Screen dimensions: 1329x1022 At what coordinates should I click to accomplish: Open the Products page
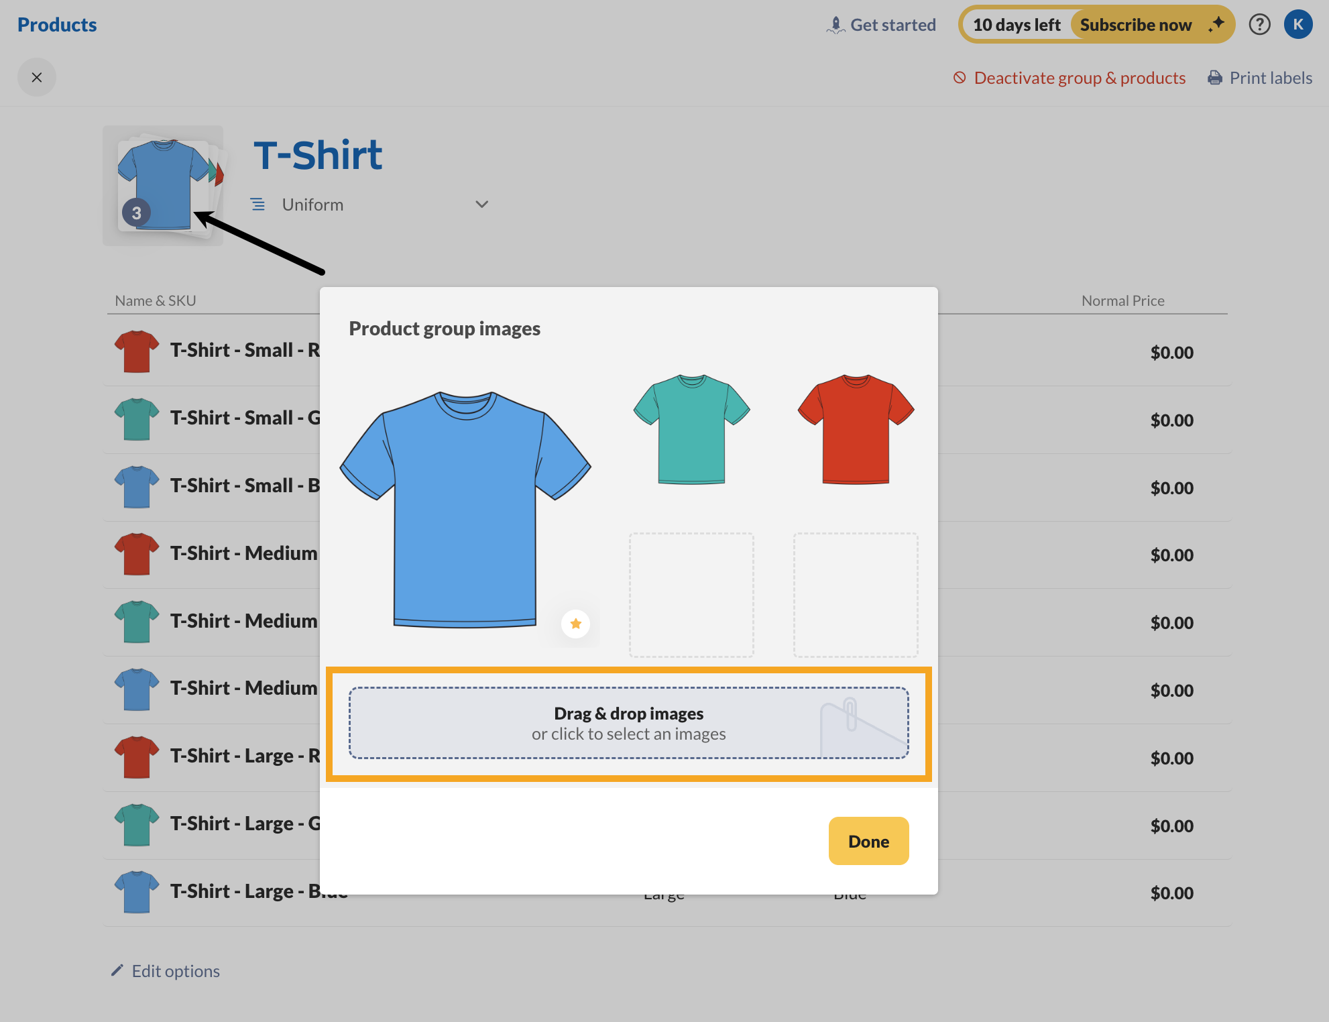point(56,24)
